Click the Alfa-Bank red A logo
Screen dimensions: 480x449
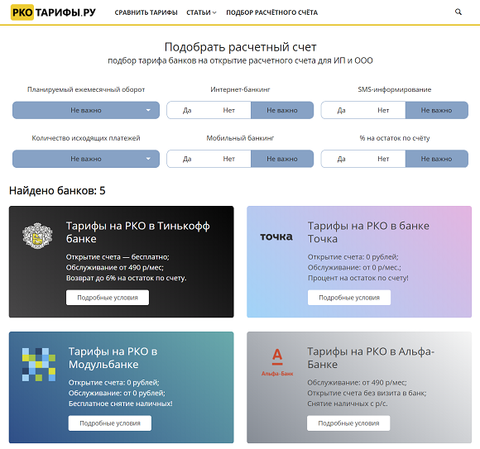point(277,362)
